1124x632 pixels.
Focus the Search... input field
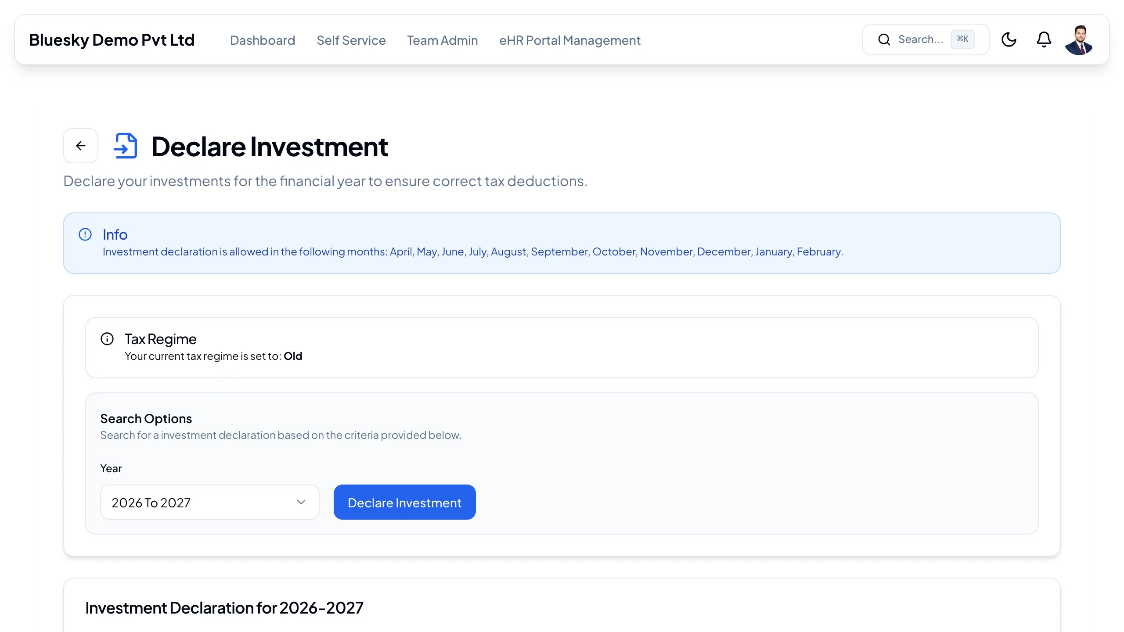(926, 39)
